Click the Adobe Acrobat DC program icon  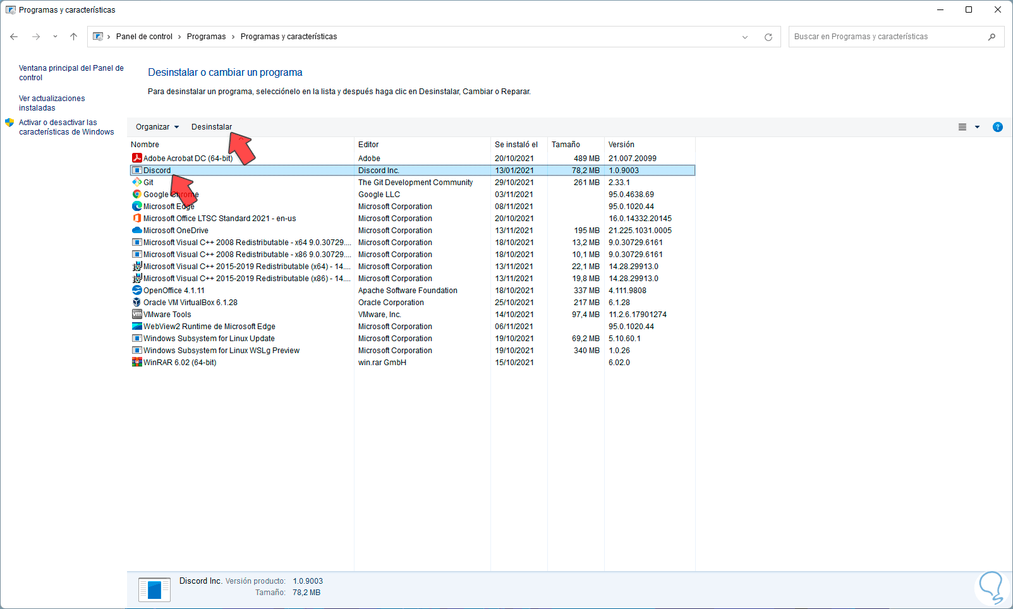click(x=136, y=158)
